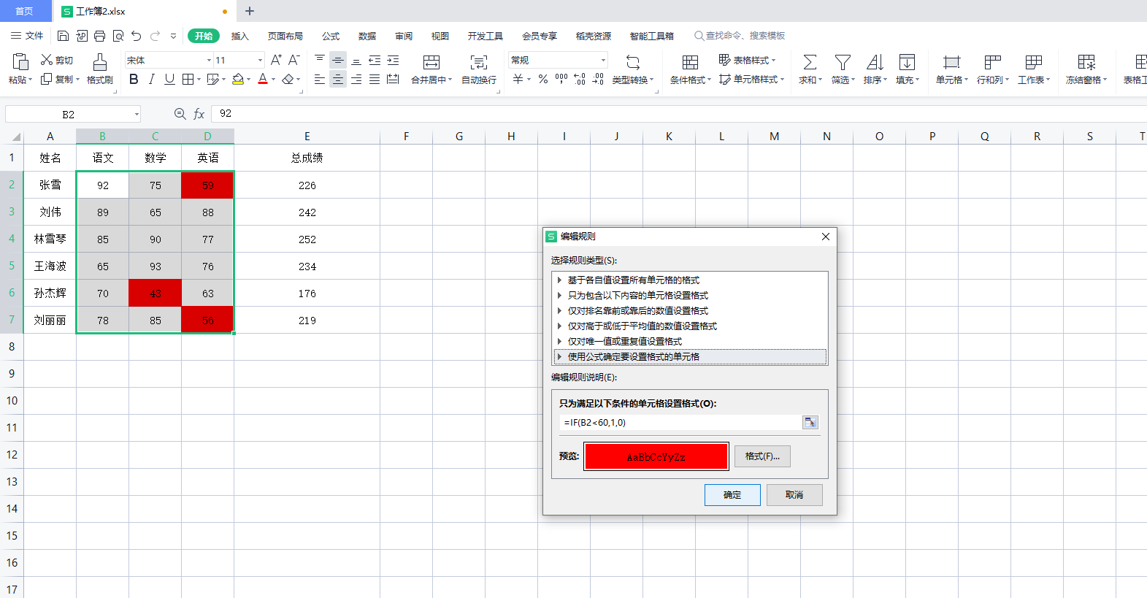Click the Format Painter (格式刷) icon

click(x=100, y=63)
